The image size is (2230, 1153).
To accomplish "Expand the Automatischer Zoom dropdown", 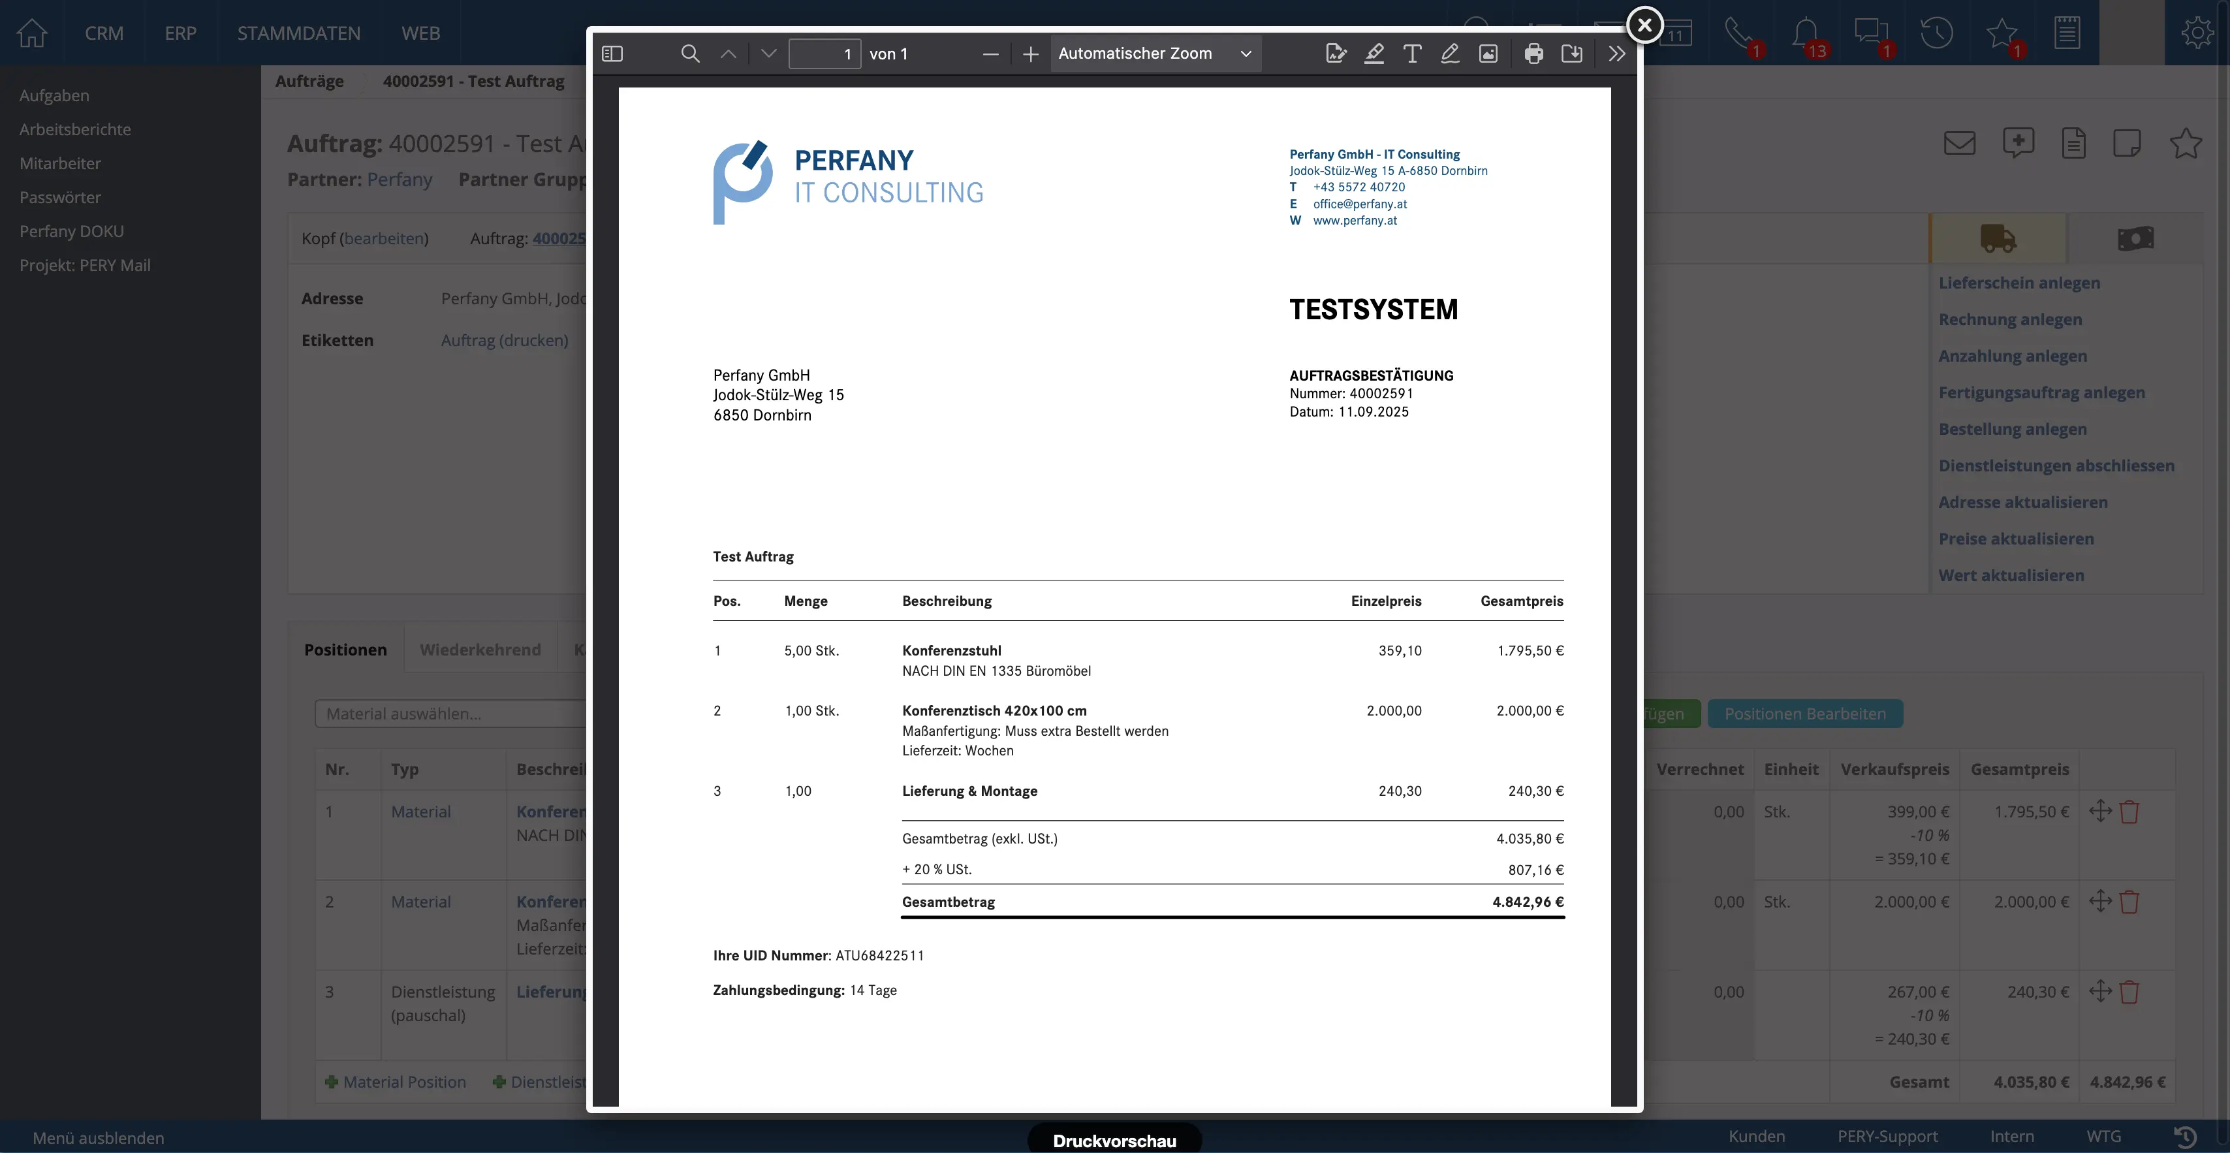I will [x=1155, y=54].
